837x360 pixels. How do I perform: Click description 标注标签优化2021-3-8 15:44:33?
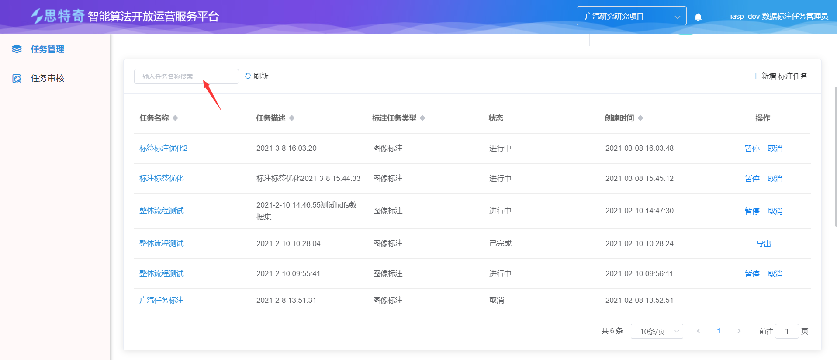(x=308, y=178)
